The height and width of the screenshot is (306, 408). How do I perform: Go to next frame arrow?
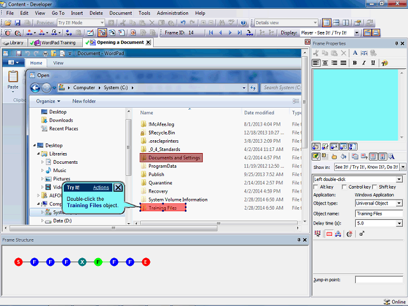(x=230, y=33)
